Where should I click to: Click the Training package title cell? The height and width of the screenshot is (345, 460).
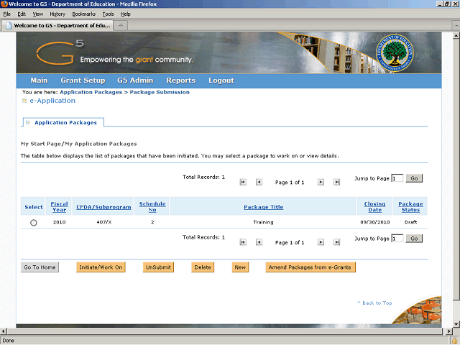click(x=263, y=222)
